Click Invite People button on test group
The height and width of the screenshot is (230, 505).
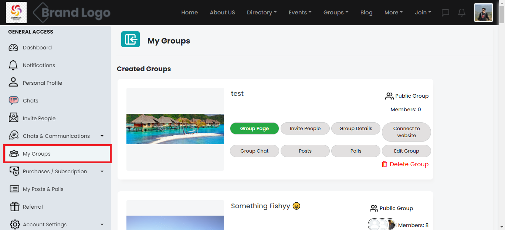[x=305, y=129]
